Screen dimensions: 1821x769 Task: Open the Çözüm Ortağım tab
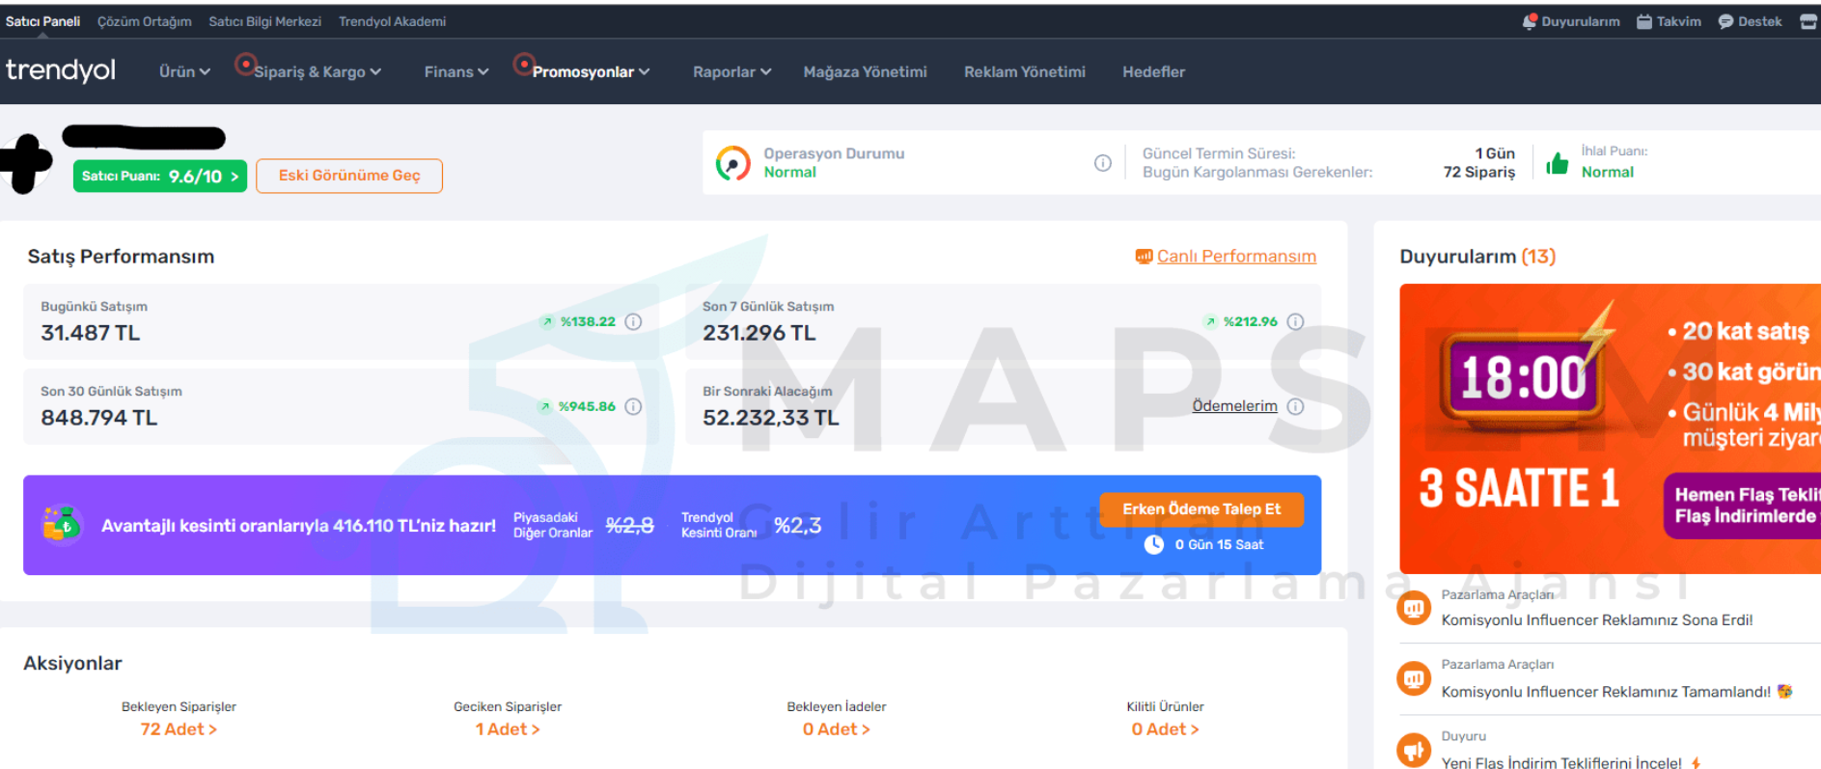click(144, 21)
